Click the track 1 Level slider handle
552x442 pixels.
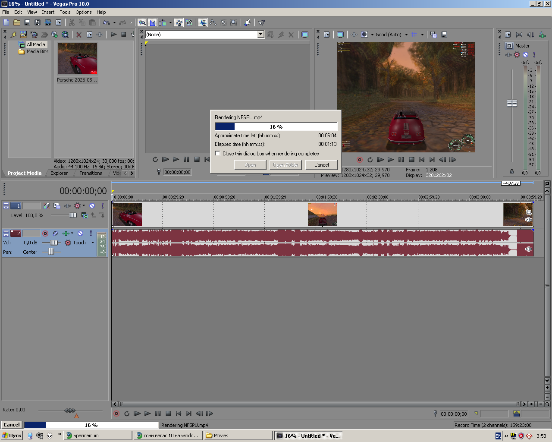pyautogui.click(x=73, y=215)
